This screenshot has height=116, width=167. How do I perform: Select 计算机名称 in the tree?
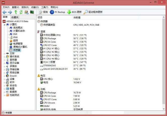pos(19,31)
